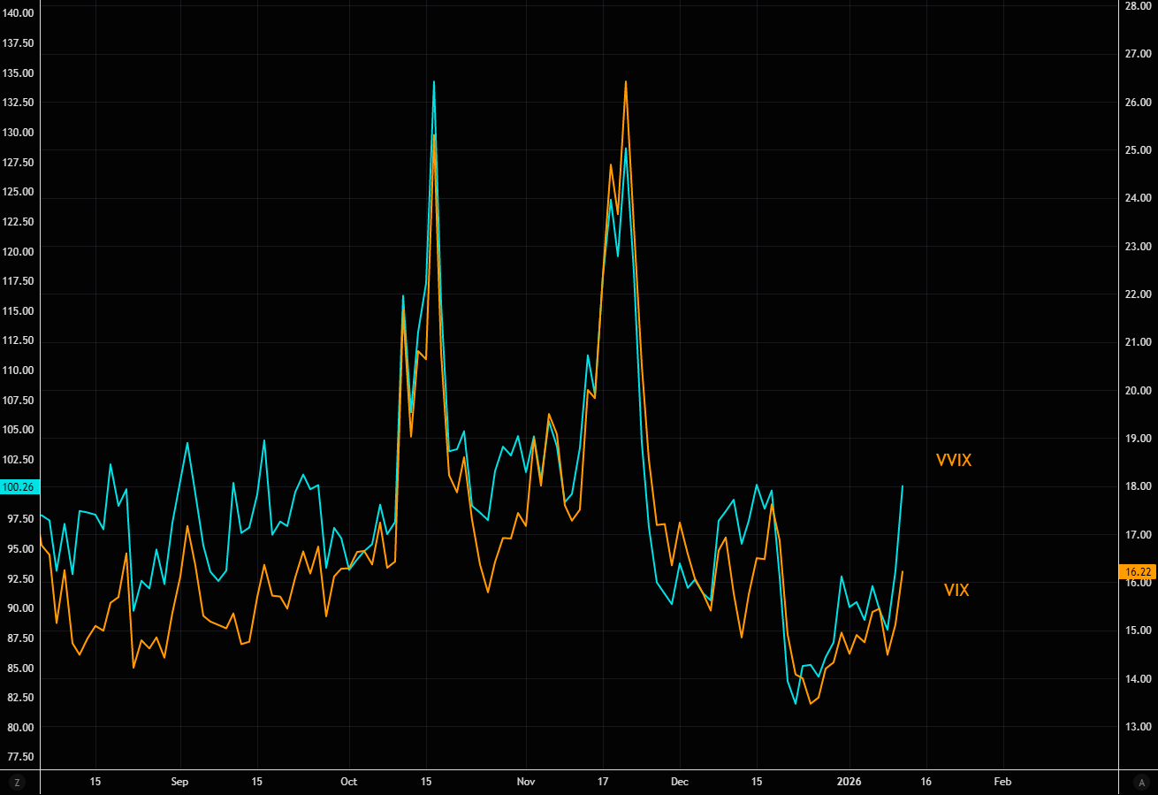Click the Sep label on time axis
The width and height of the screenshot is (1158, 795).
[179, 782]
